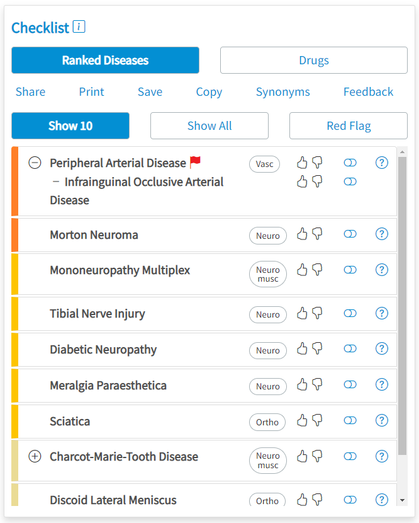Select the Ranked Diseases tab

click(x=105, y=60)
